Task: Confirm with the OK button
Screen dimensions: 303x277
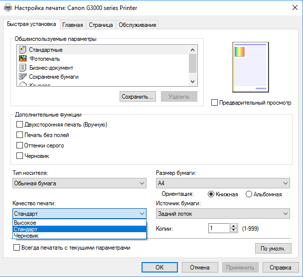Action: tap(159, 268)
